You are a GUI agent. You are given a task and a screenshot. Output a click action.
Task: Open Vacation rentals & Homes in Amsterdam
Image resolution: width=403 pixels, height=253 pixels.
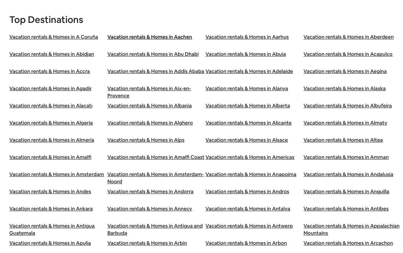point(57,175)
